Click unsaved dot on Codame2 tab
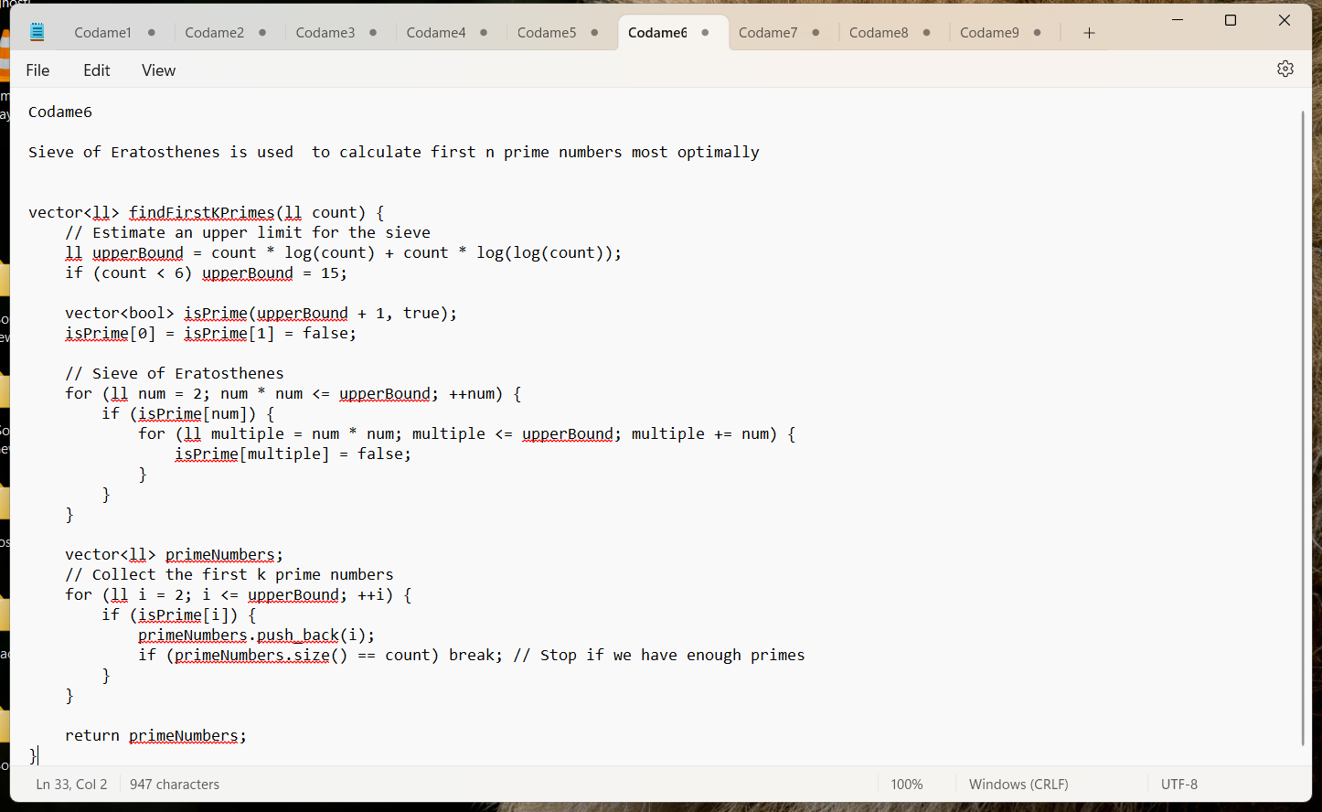 pos(262,33)
